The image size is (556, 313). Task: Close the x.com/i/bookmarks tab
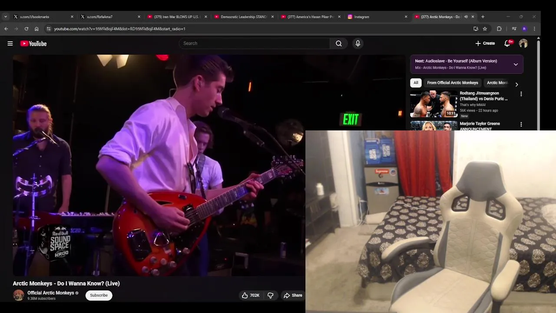[72, 17]
